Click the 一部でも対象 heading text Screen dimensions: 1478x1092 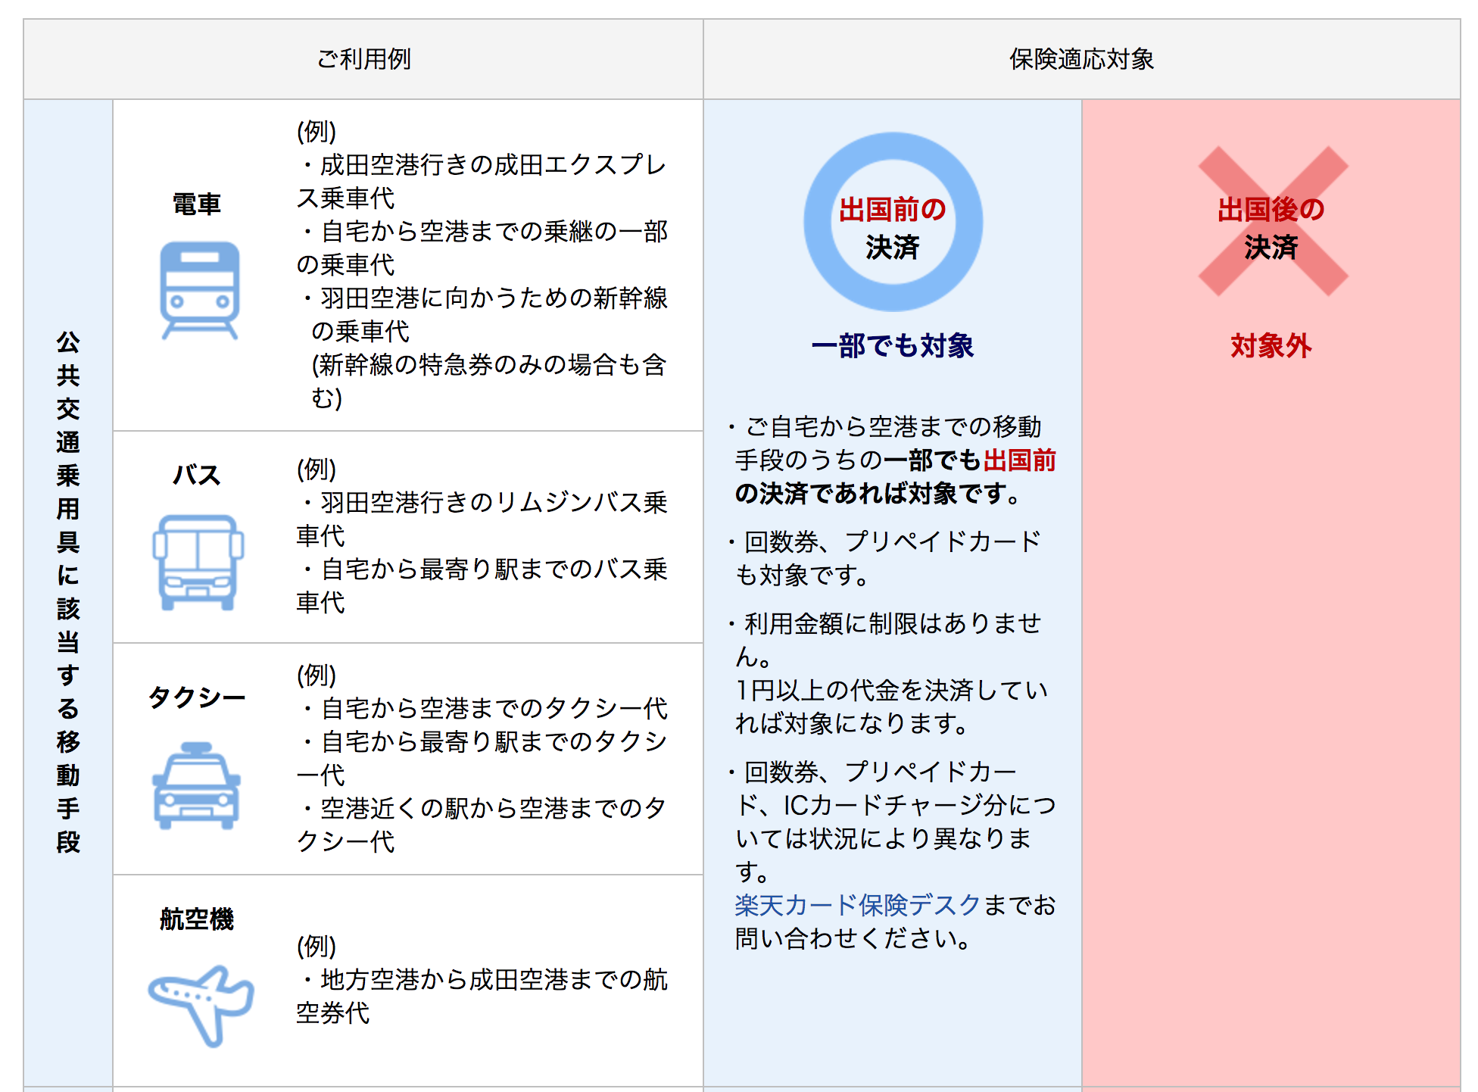pos(893,345)
